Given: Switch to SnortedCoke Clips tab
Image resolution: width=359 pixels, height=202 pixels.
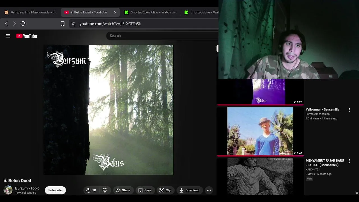Looking at the screenshot, I should coord(151,12).
